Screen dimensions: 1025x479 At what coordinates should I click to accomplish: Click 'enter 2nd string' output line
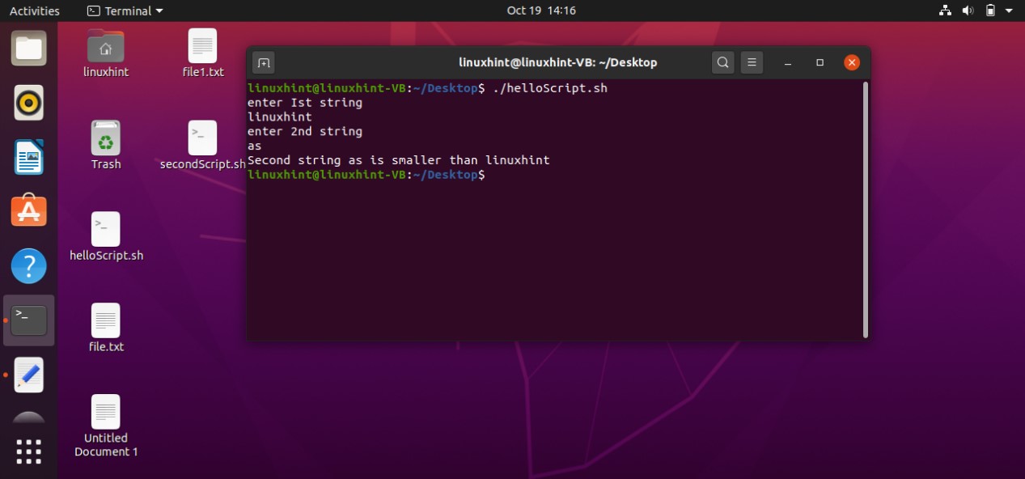pyautogui.click(x=305, y=131)
